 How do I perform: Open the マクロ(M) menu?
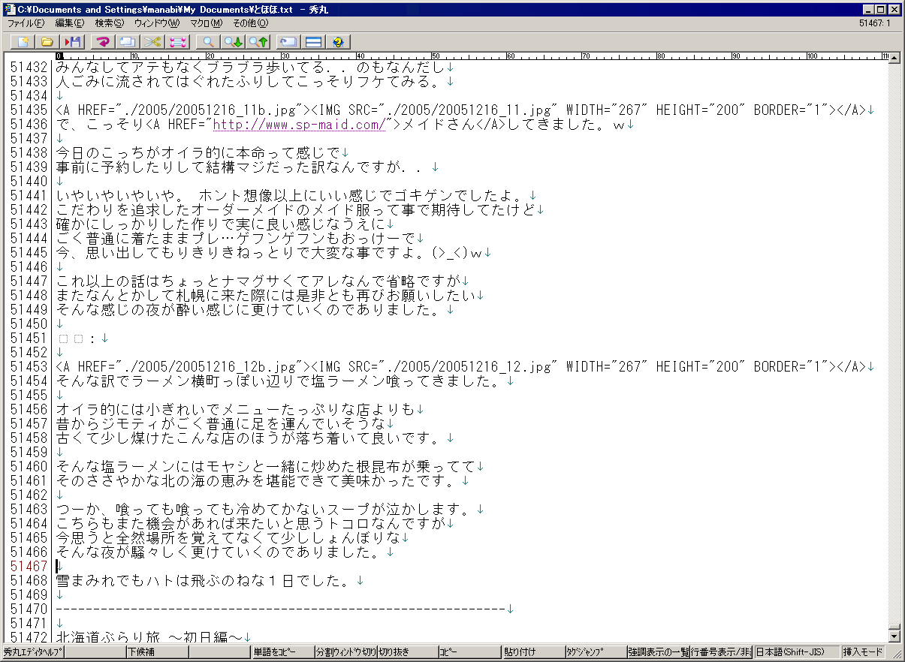[x=204, y=23]
